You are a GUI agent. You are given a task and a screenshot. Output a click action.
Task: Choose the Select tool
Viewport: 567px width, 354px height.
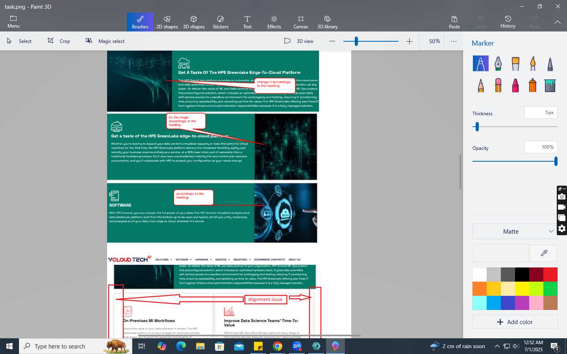point(19,41)
